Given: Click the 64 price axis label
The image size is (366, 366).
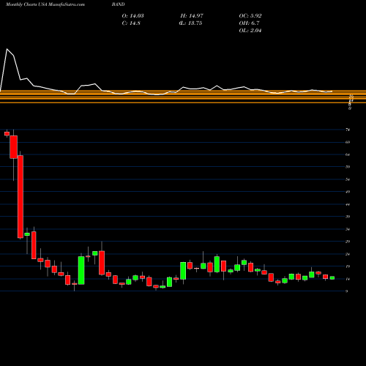Looking at the screenshot, I should pos(348,154).
